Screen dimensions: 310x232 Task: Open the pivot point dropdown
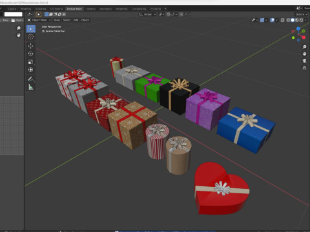pyautogui.click(x=161, y=14)
